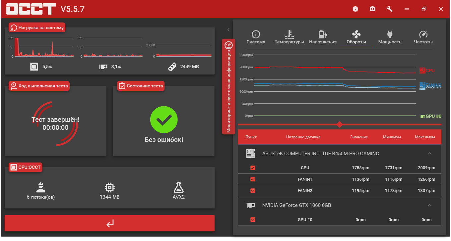Image resolution: width=451 pixels, height=241 pixels.
Task: Collapse the monitoring panel with the arrow
Action: [x=228, y=29]
